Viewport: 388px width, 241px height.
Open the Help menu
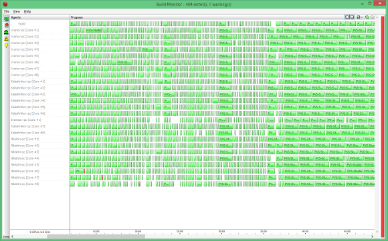coord(27,11)
